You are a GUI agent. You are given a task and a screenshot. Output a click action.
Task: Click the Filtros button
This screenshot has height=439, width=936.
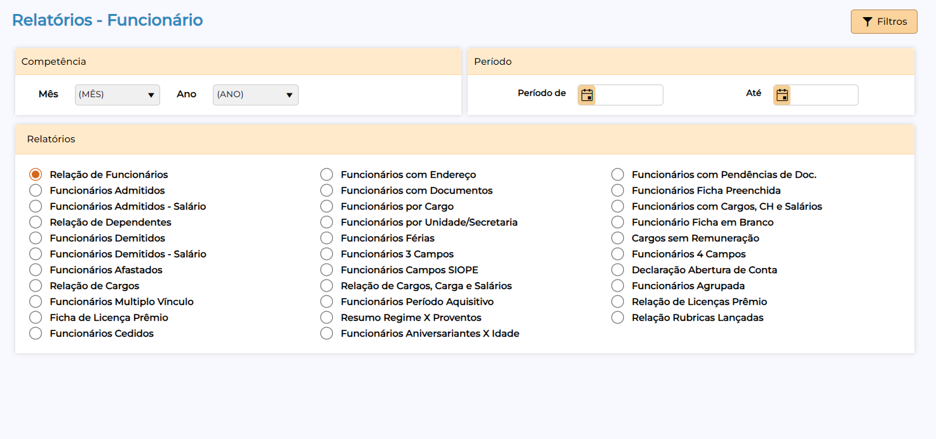tap(884, 22)
